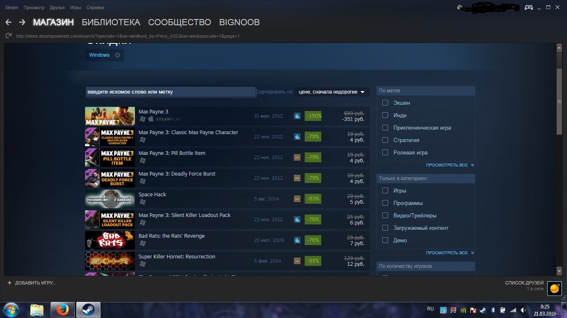This screenshot has width=567, height=318.
Task: Check the Игры category checkbox
Action: 385,190
